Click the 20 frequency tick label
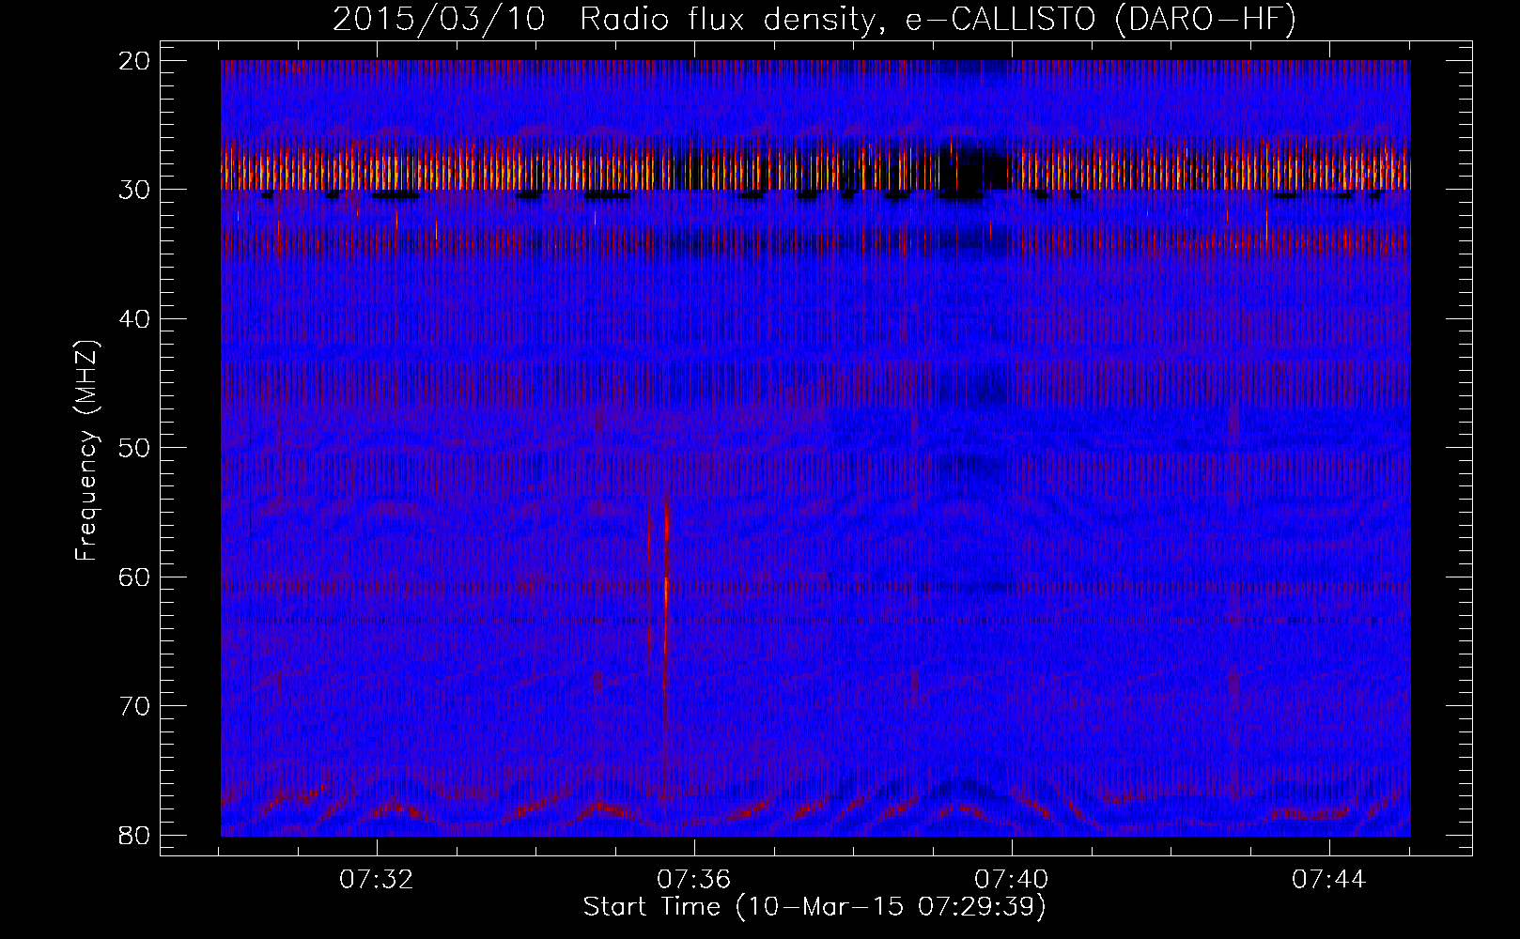The width and height of the screenshot is (1520, 939). point(135,60)
